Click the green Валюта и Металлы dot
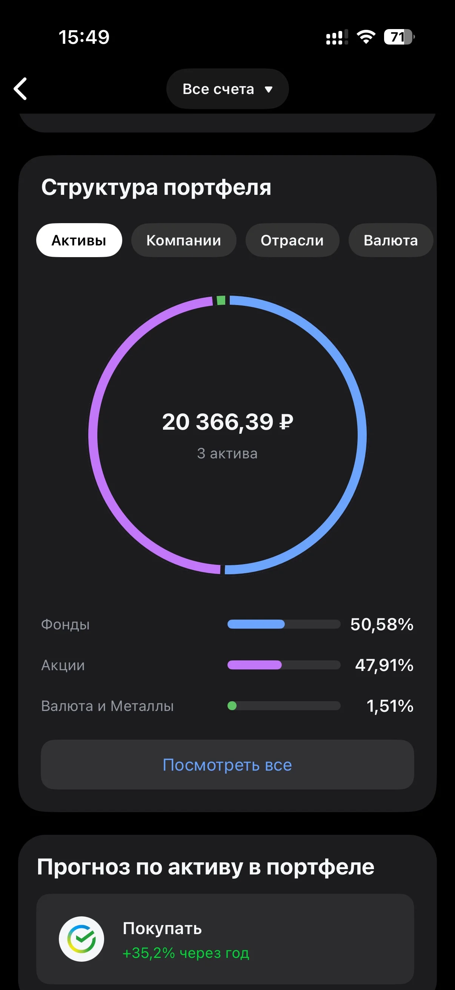 coord(232,706)
